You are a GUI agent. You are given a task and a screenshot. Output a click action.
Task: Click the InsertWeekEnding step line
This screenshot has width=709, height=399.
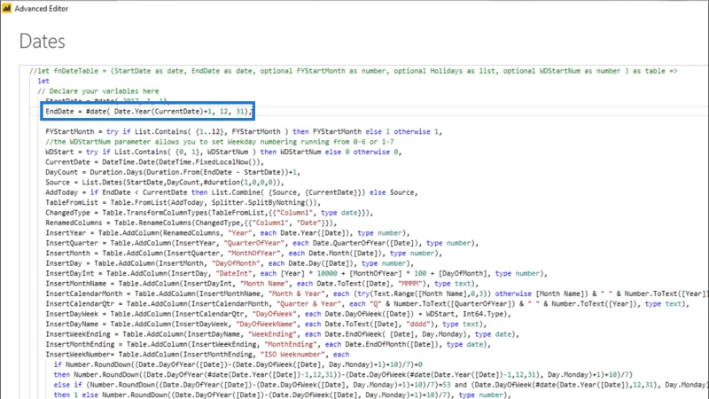[x=282, y=334]
